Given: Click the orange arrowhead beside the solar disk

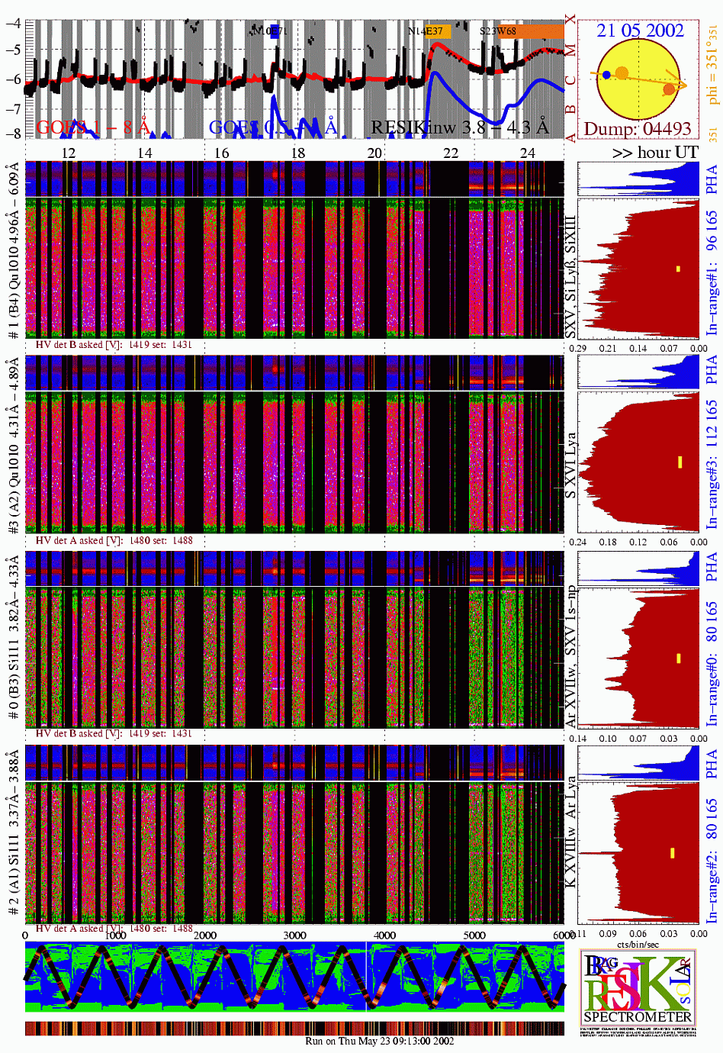Looking at the screenshot, I should (680, 83).
